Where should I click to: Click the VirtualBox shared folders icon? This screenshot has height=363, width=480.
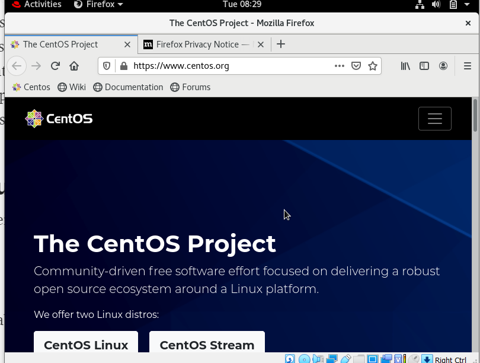[x=359, y=359]
